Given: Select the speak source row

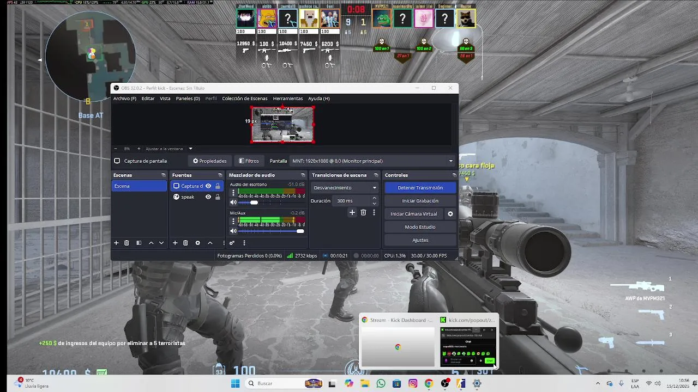Looking at the screenshot, I should (196, 197).
